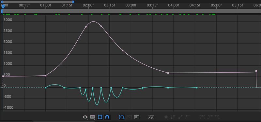Click the Easy Ease Out icon

(x=217, y=117)
